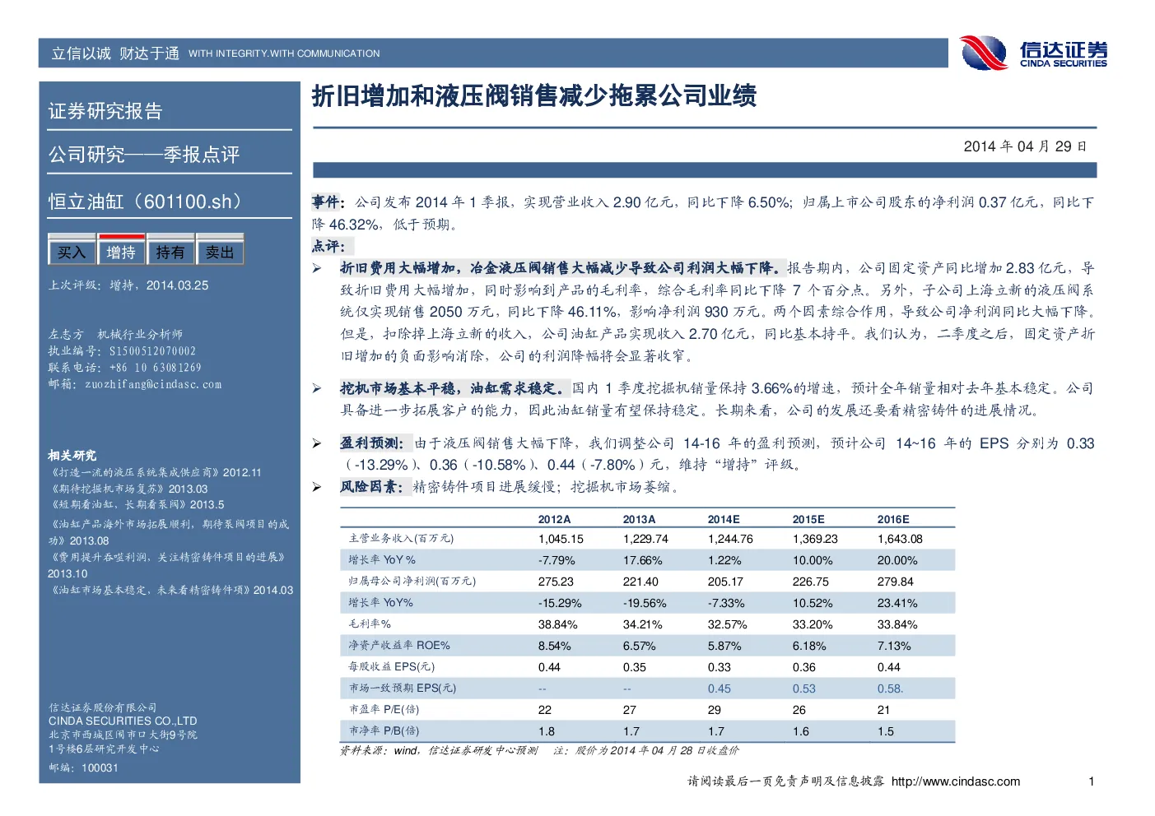Click the 2013A column header

click(x=639, y=519)
